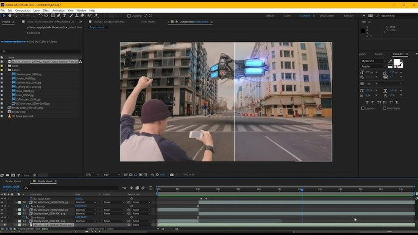Open the viewer magnification dropdown showing 25%
This screenshot has width=418, height=235.
coord(92,175)
